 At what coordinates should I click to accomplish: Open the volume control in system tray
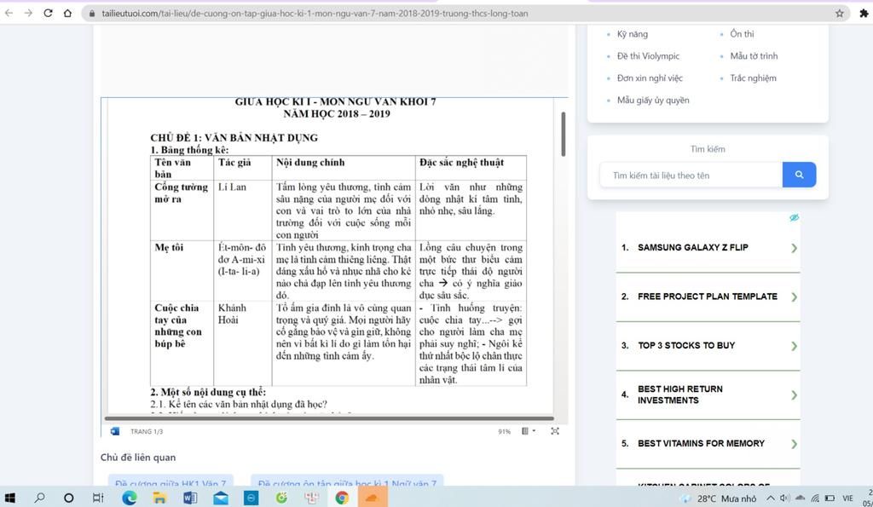tap(785, 498)
